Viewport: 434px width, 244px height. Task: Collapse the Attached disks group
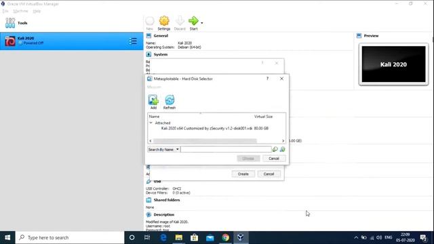click(151, 123)
